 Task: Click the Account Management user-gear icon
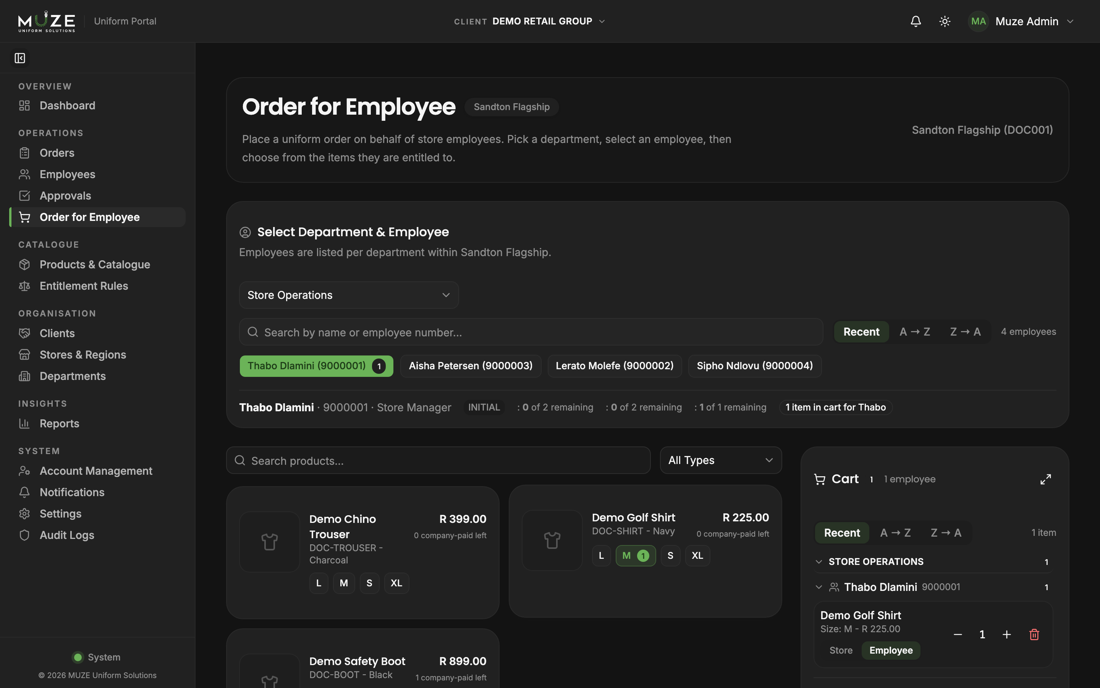tap(24, 471)
